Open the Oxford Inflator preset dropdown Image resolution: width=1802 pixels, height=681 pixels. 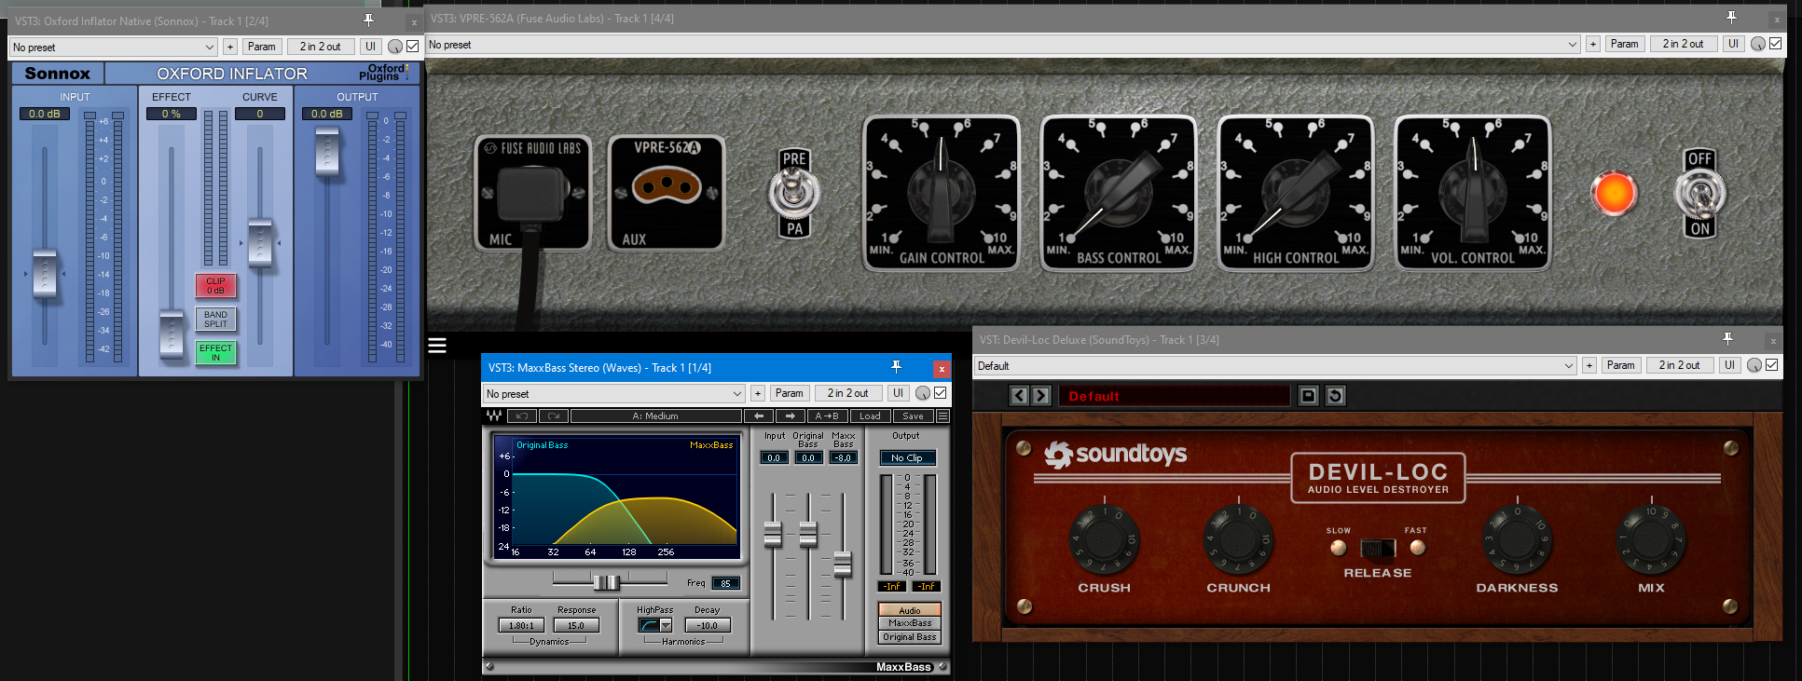pyautogui.click(x=114, y=47)
